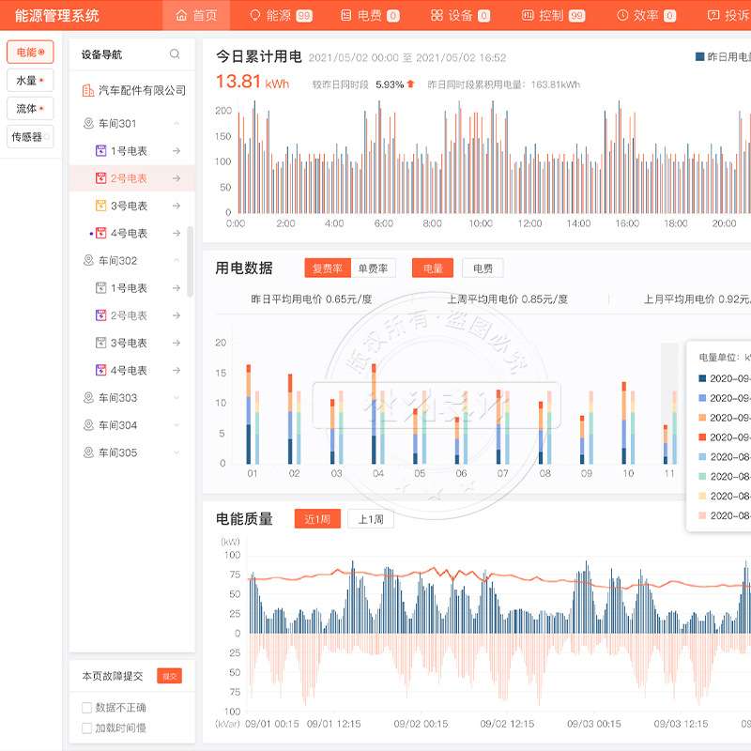Select the 传感器 category button

tap(30, 137)
